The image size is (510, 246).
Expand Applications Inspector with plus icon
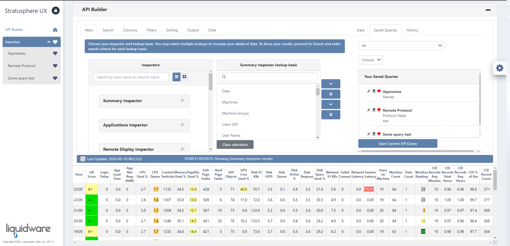point(182,125)
